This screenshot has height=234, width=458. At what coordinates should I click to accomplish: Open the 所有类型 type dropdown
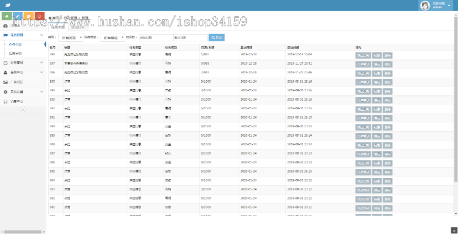[x=71, y=37]
